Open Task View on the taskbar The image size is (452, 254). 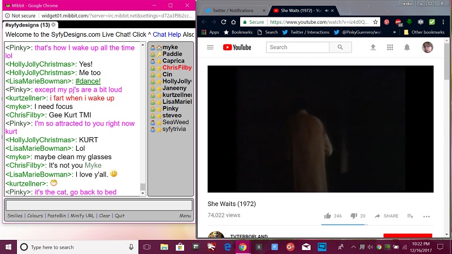[x=147, y=247]
